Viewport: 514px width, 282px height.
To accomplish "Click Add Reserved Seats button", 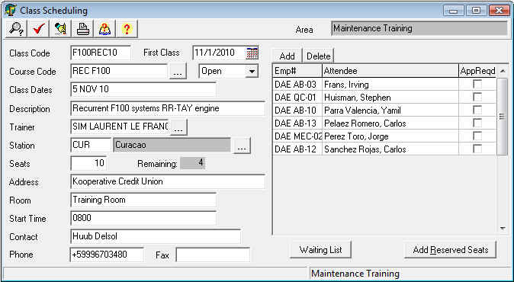I will 451,250.
